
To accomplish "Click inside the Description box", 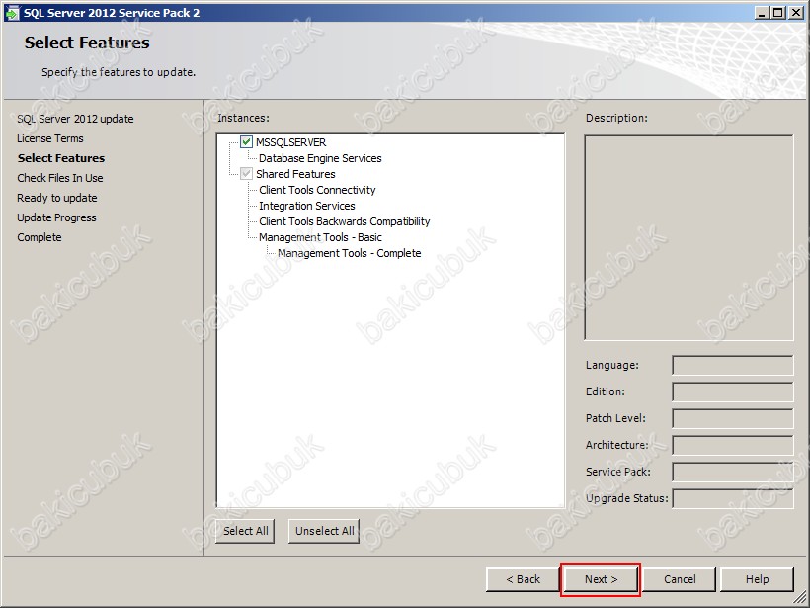I will point(688,238).
